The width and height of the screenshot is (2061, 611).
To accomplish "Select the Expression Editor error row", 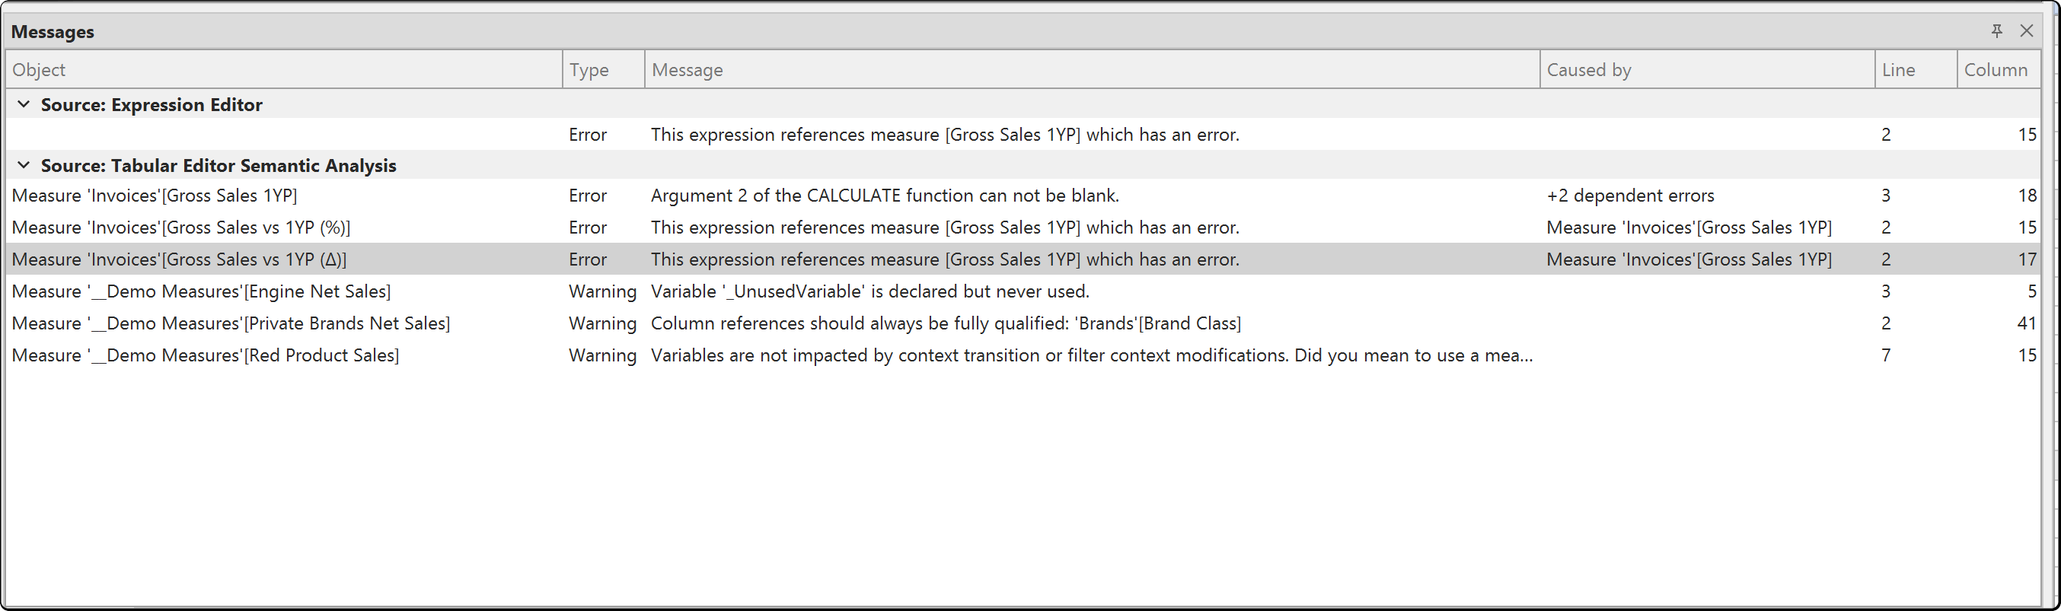I will 1023,135.
